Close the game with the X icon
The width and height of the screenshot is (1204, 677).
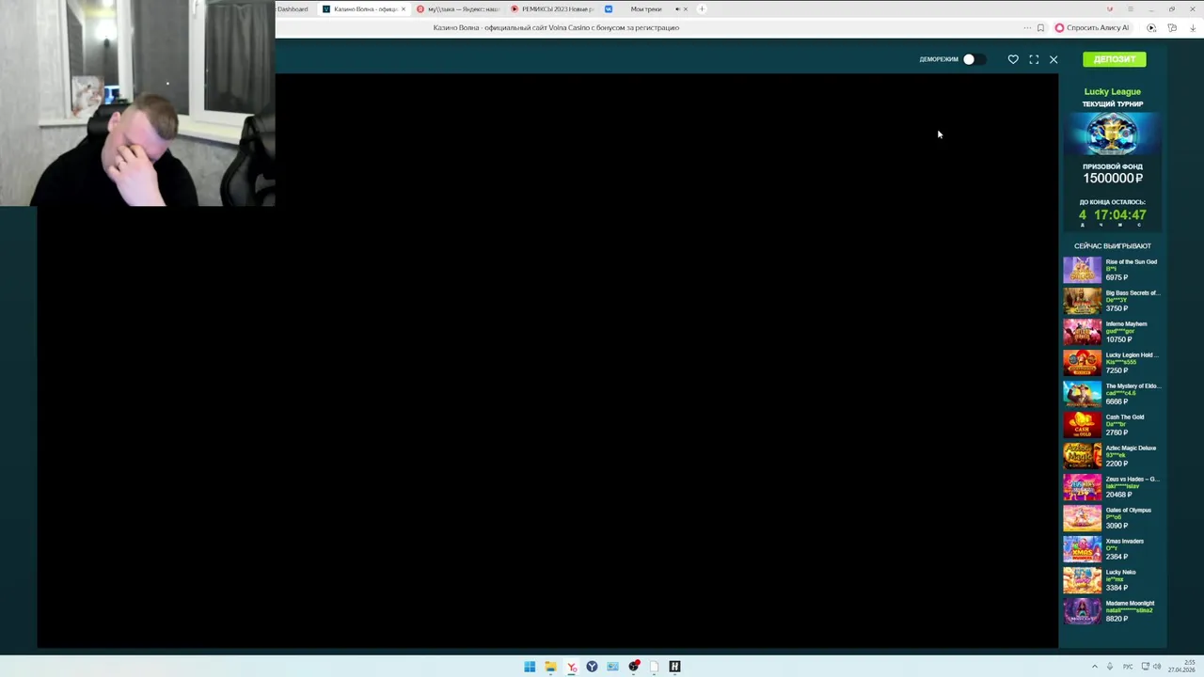[1053, 59]
